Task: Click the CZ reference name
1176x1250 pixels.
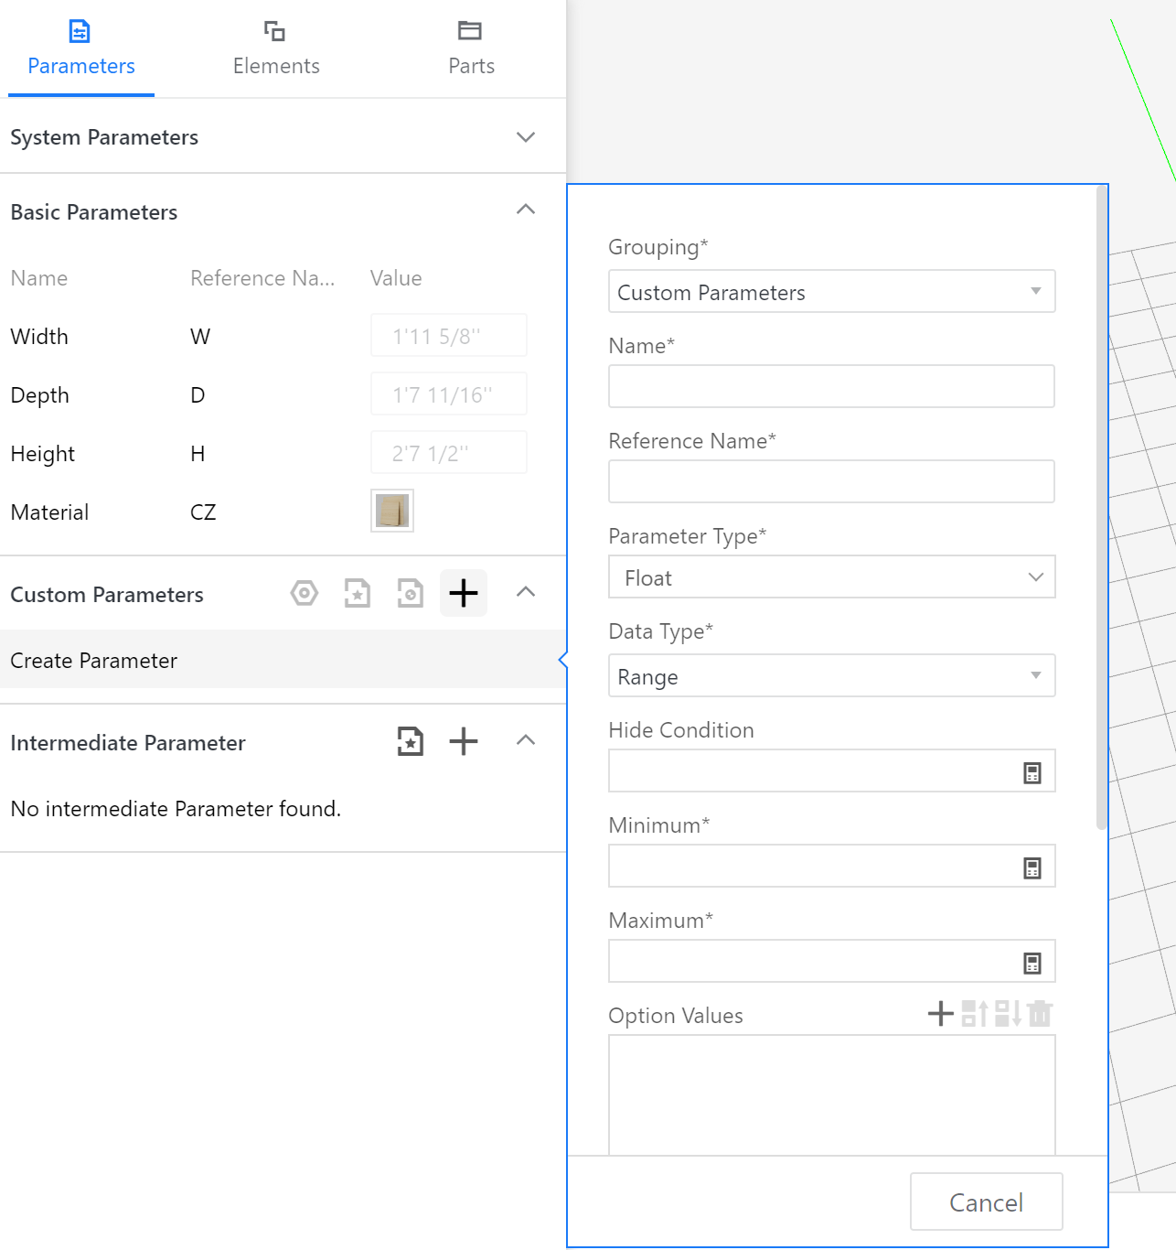Action: point(203,512)
